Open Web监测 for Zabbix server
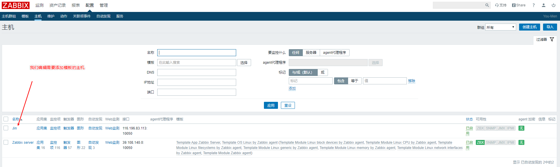The image size is (560, 167). click(x=112, y=143)
